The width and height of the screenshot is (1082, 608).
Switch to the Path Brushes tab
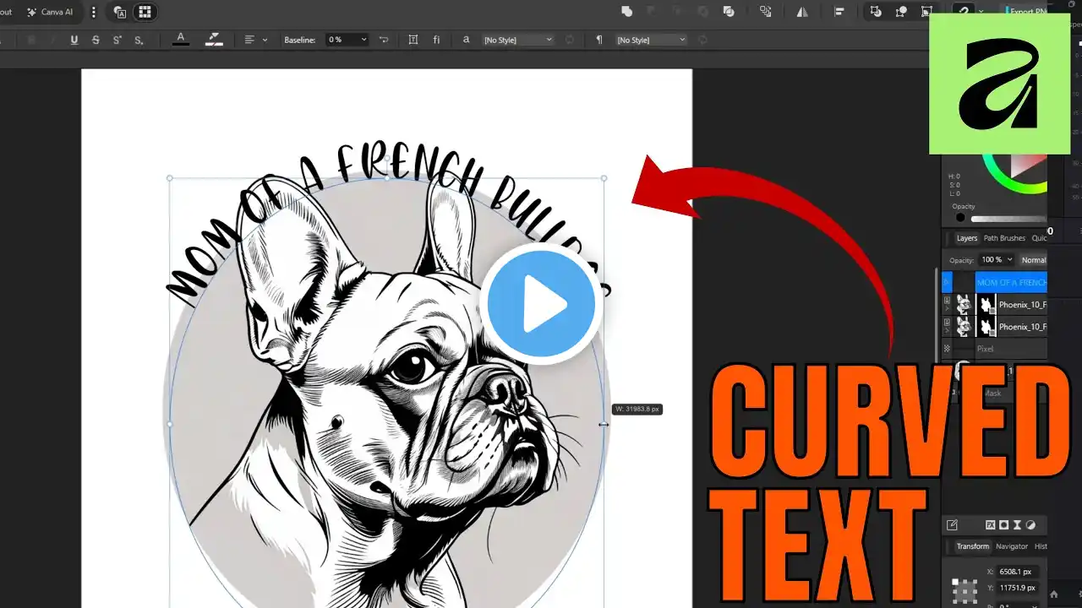click(x=1004, y=238)
